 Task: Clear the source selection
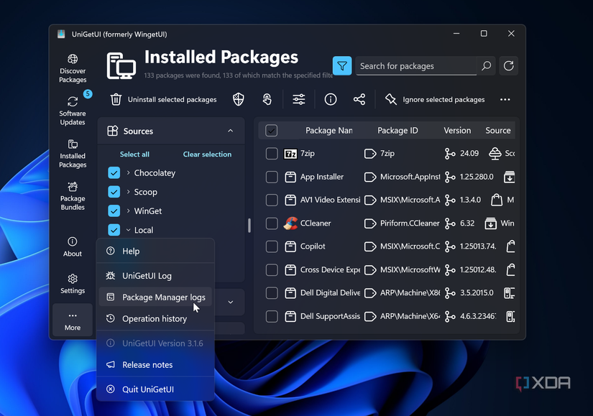pyautogui.click(x=206, y=154)
